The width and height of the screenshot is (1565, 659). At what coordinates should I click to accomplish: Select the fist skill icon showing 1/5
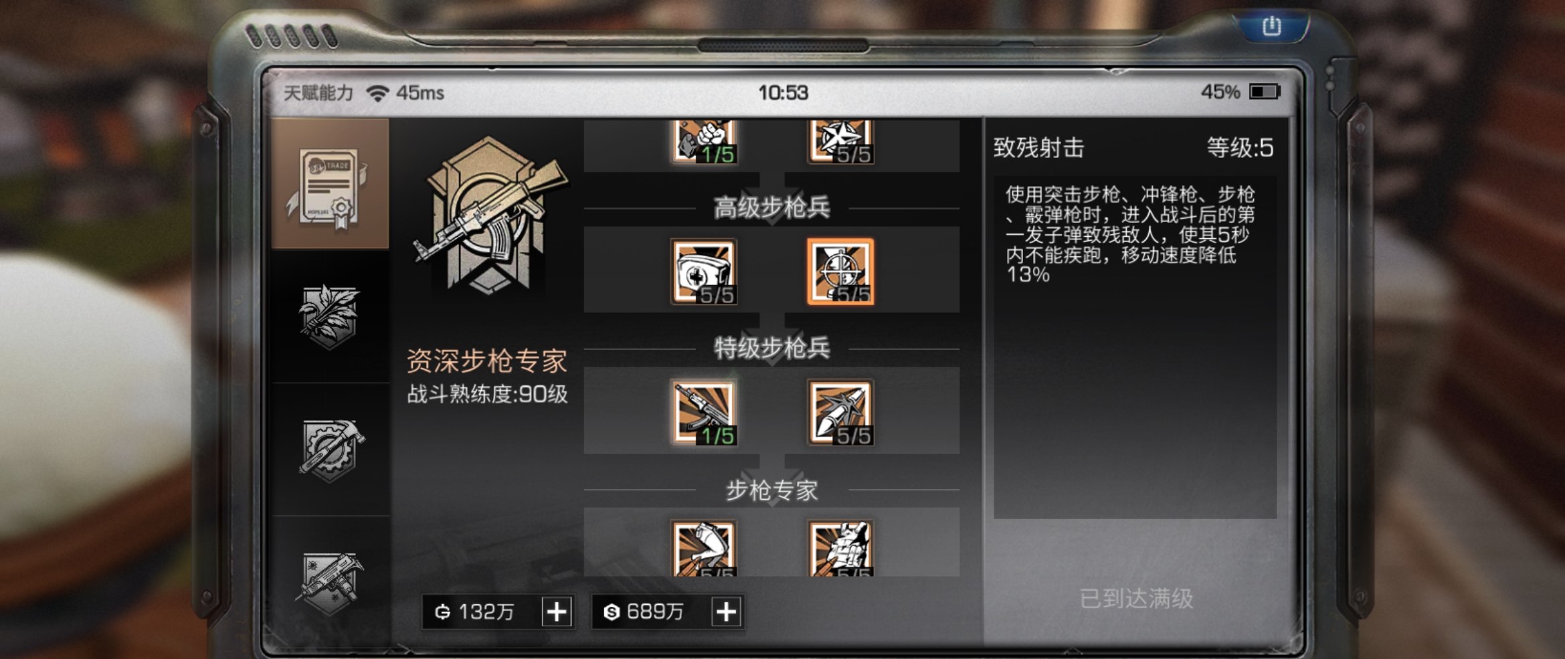(704, 142)
